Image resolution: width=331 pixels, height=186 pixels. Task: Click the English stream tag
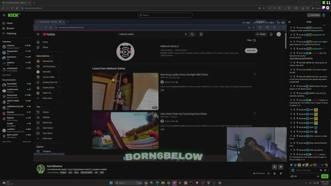coord(63,173)
